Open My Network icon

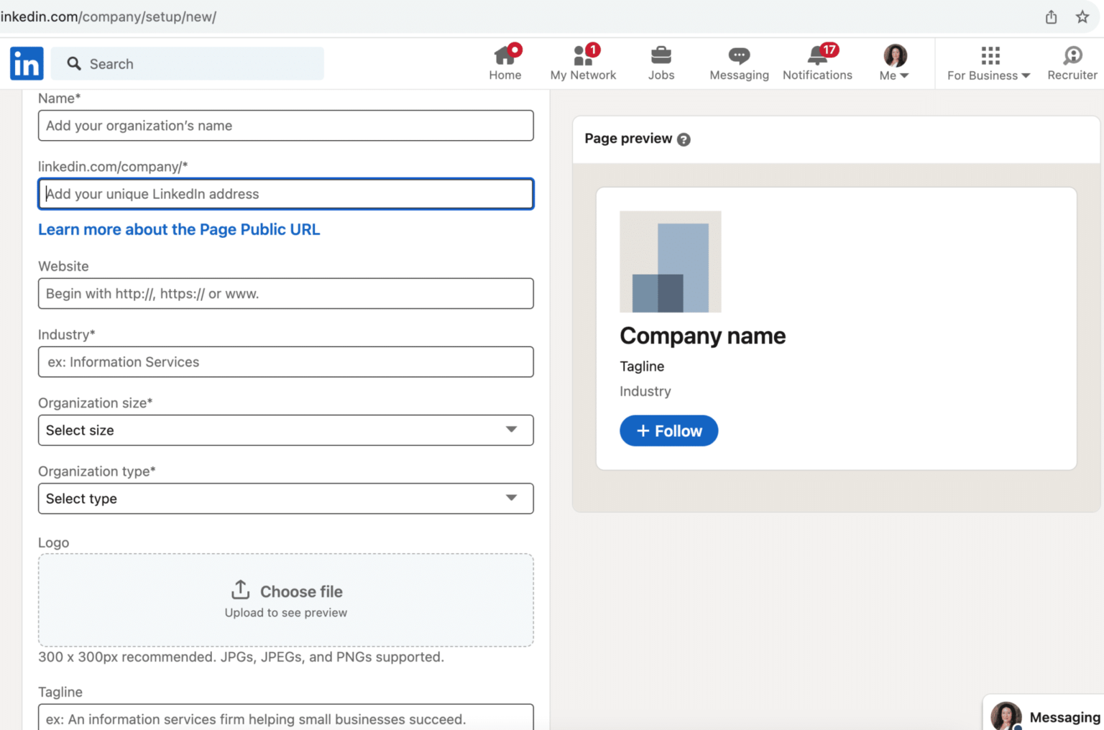click(583, 56)
